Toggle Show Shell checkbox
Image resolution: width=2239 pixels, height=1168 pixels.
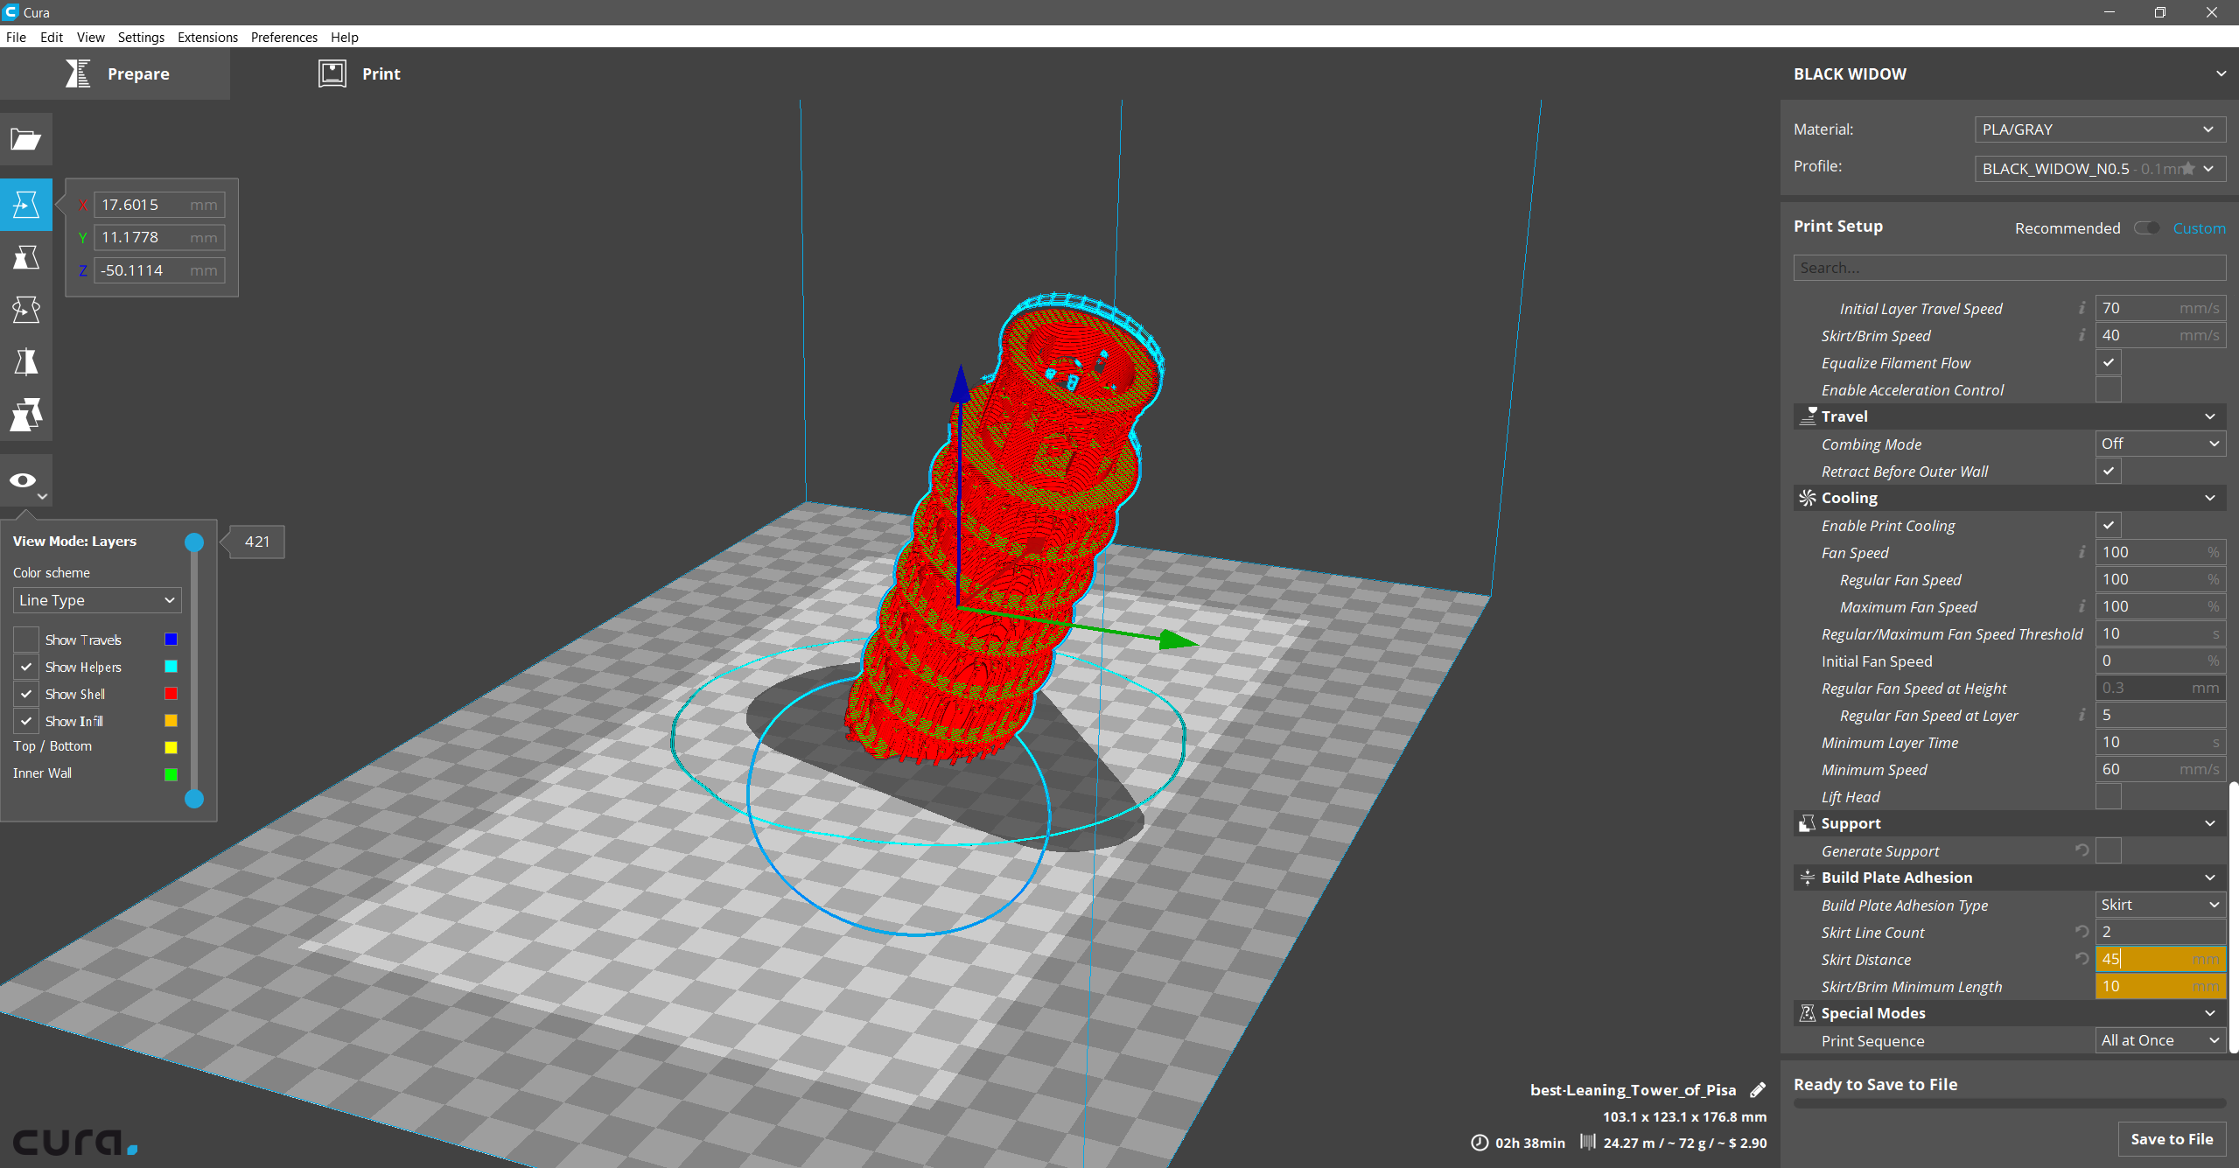pyautogui.click(x=26, y=694)
